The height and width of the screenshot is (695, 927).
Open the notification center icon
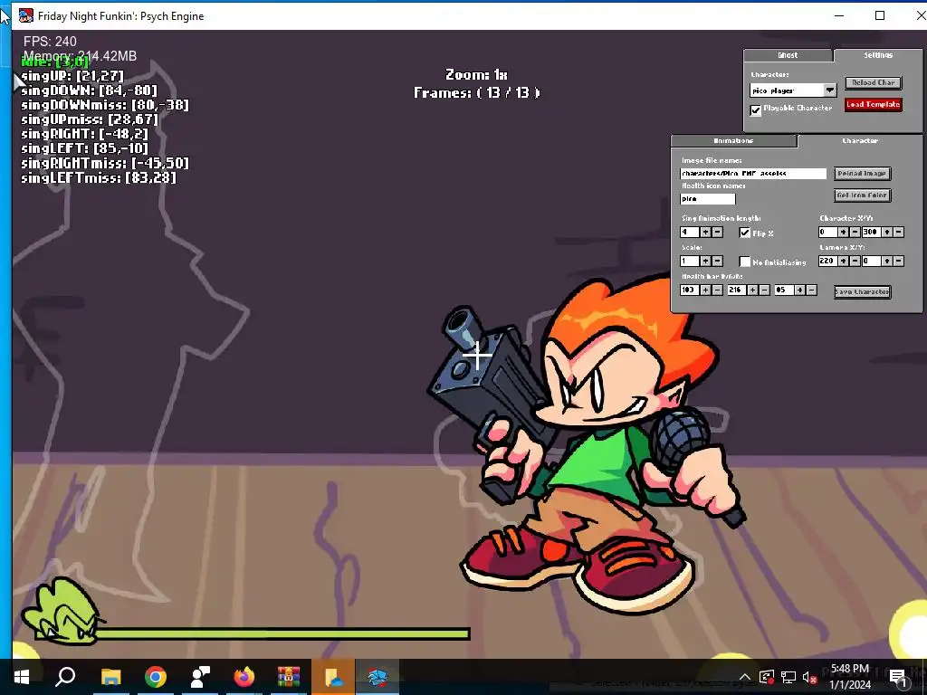click(898, 677)
